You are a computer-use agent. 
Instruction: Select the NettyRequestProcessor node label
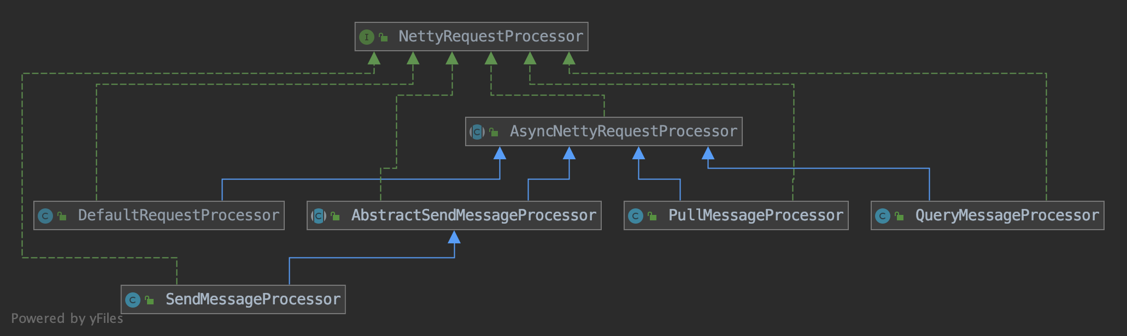[490, 37]
